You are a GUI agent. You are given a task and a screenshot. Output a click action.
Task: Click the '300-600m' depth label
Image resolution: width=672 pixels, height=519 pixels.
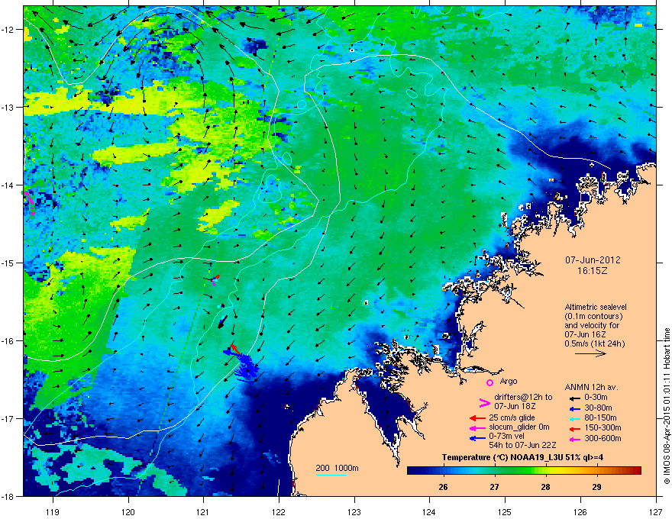603,438
